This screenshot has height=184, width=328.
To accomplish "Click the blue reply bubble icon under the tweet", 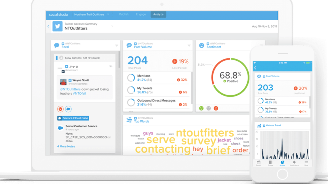I will point(68,109).
